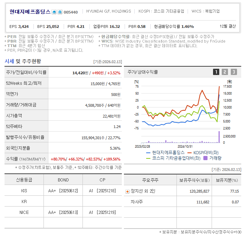This screenshot has height=239, width=244.
Task: Click the green 코스피 기타금융업대비(좌) legend entry
Action: (x=173, y=158)
